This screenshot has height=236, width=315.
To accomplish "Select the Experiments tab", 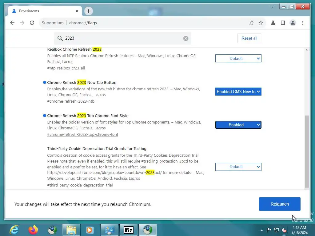I will (45, 11).
